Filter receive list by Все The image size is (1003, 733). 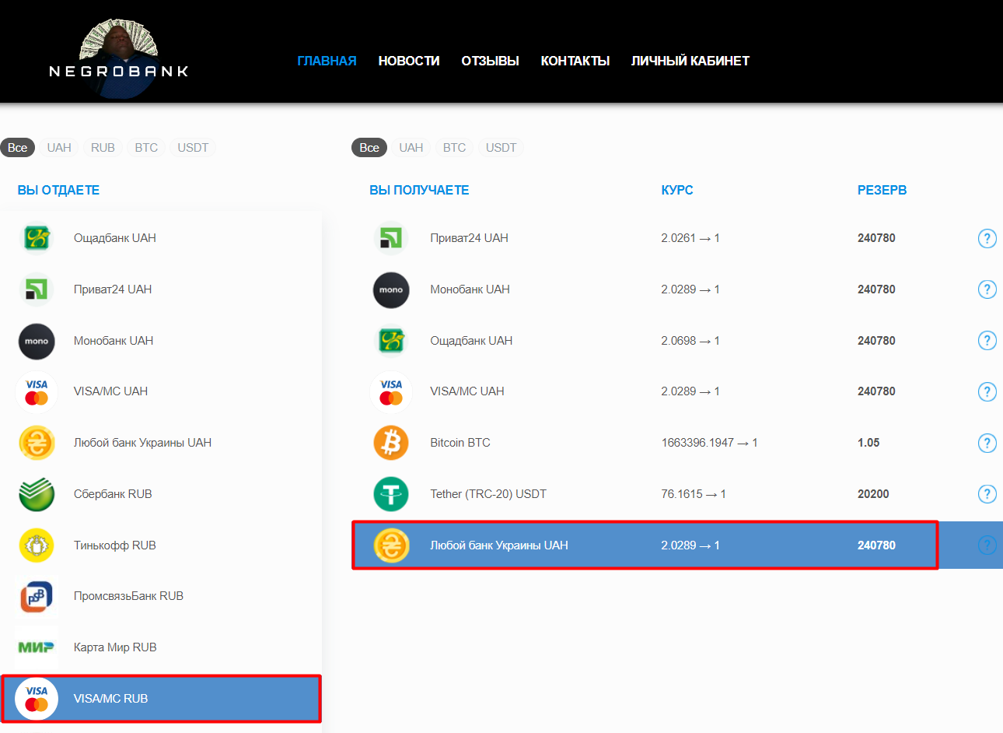coord(369,148)
